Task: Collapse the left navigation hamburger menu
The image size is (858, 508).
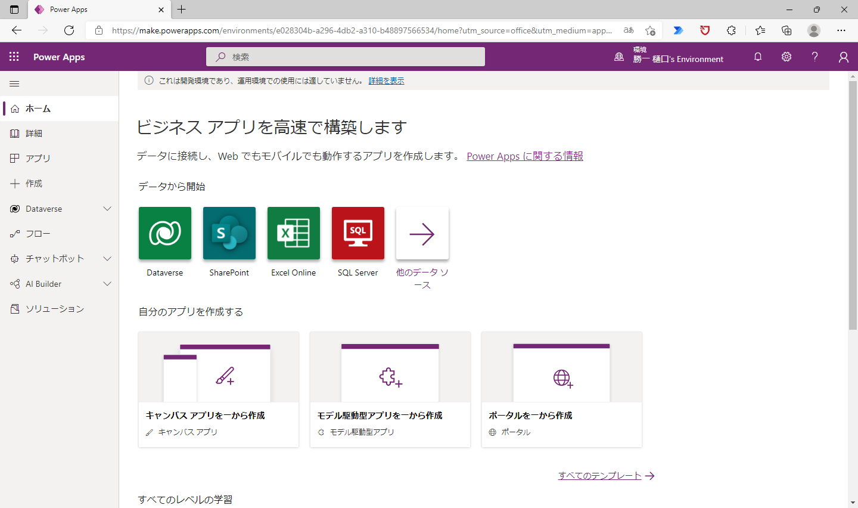Action: (14, 84)
